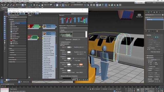Screen dimensions: 164x92
Task: Activate the Select and Scale tool
Action: coord(40,5)
